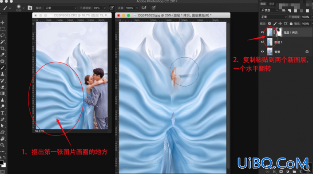Hide the 图层 1 layer
The image size is (313, 174).
(x=262, y=42)
